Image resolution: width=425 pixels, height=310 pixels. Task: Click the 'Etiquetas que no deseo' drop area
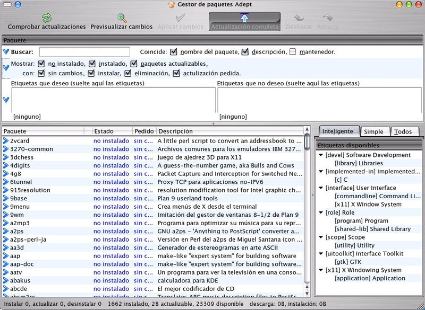[x=320, y=100]
